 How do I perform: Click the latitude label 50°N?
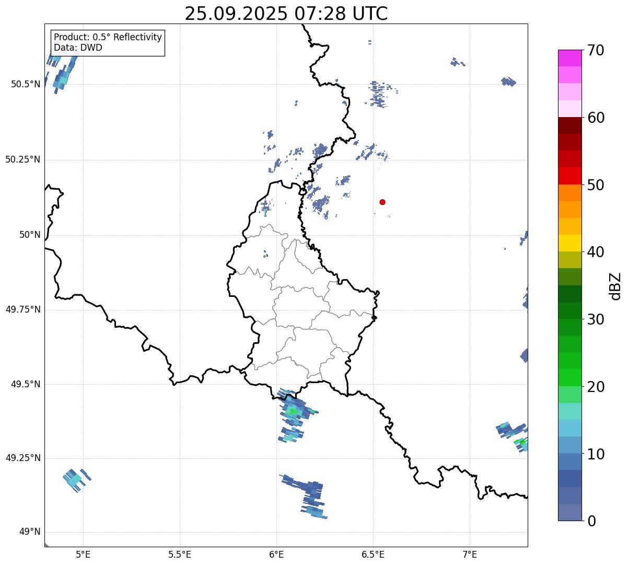pyautogui.click(x=30, y=235)
